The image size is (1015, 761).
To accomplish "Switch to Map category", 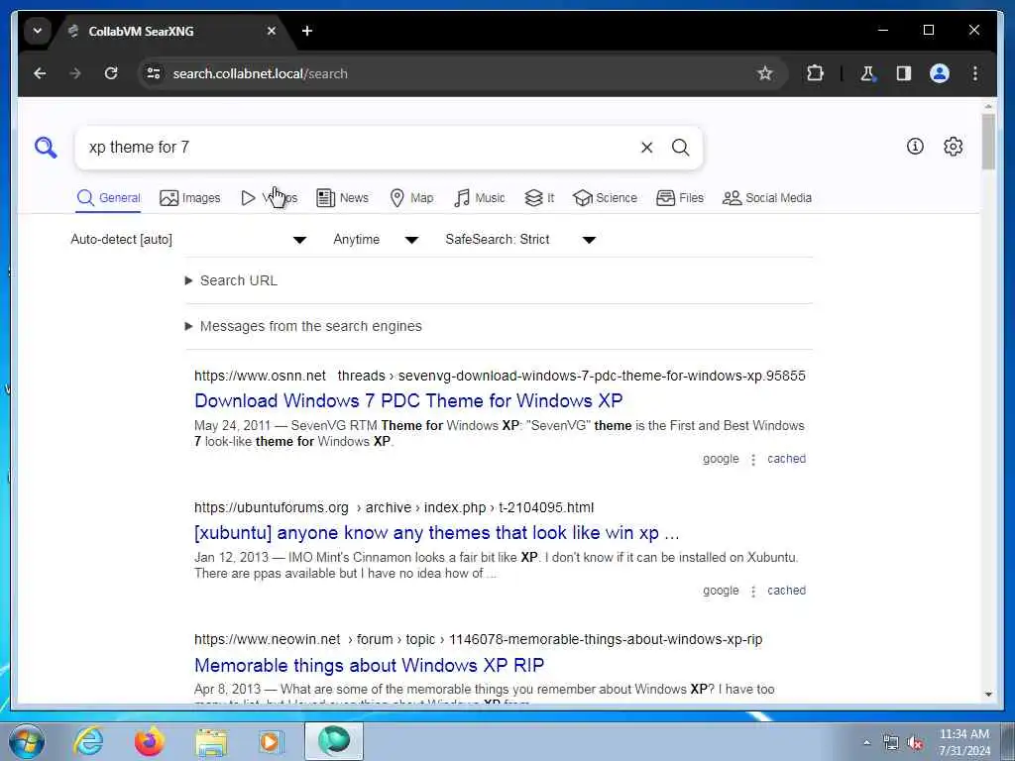I will point(411,198).
